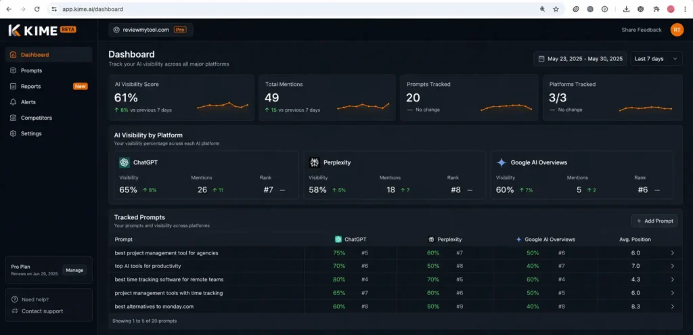Viewport: 693px width, 335px height.
Task: Open the browser extensions puzzle icon
Action: click(x=656, y=9)
